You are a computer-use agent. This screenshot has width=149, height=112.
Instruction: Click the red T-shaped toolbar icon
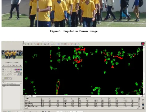pyautogui.click(x=68, y=44)
